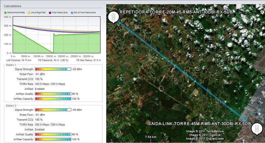Click Station 1 Signal Strength bar
Image resolution: width=265 pixels, height=143 pixels.
click(x=53, y=69)
